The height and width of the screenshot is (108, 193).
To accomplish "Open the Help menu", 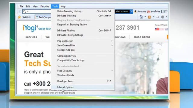I will tap(63, 6).
